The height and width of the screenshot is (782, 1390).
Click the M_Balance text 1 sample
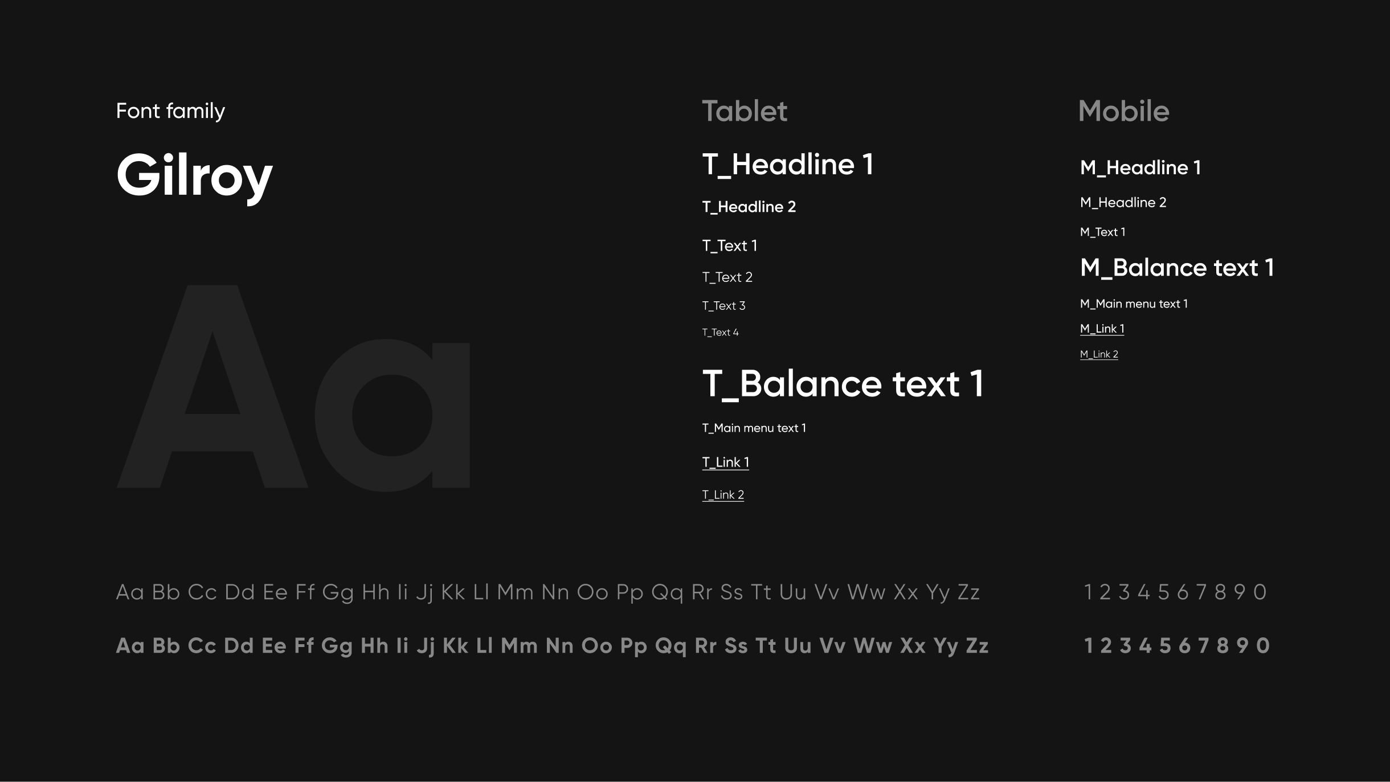click(1176, 268)
